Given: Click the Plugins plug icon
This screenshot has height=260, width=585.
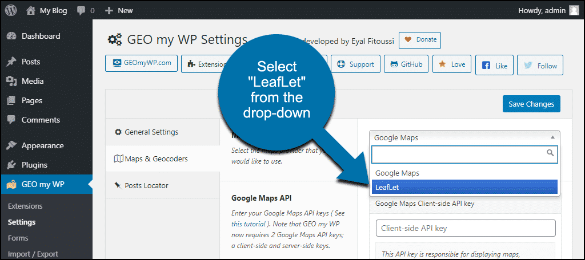Looking at the screenshot, I should pyautogui.click(x=11, y=165).
